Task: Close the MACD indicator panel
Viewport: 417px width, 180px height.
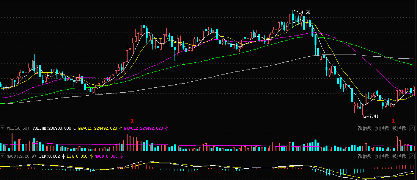Action: [412, 156]
